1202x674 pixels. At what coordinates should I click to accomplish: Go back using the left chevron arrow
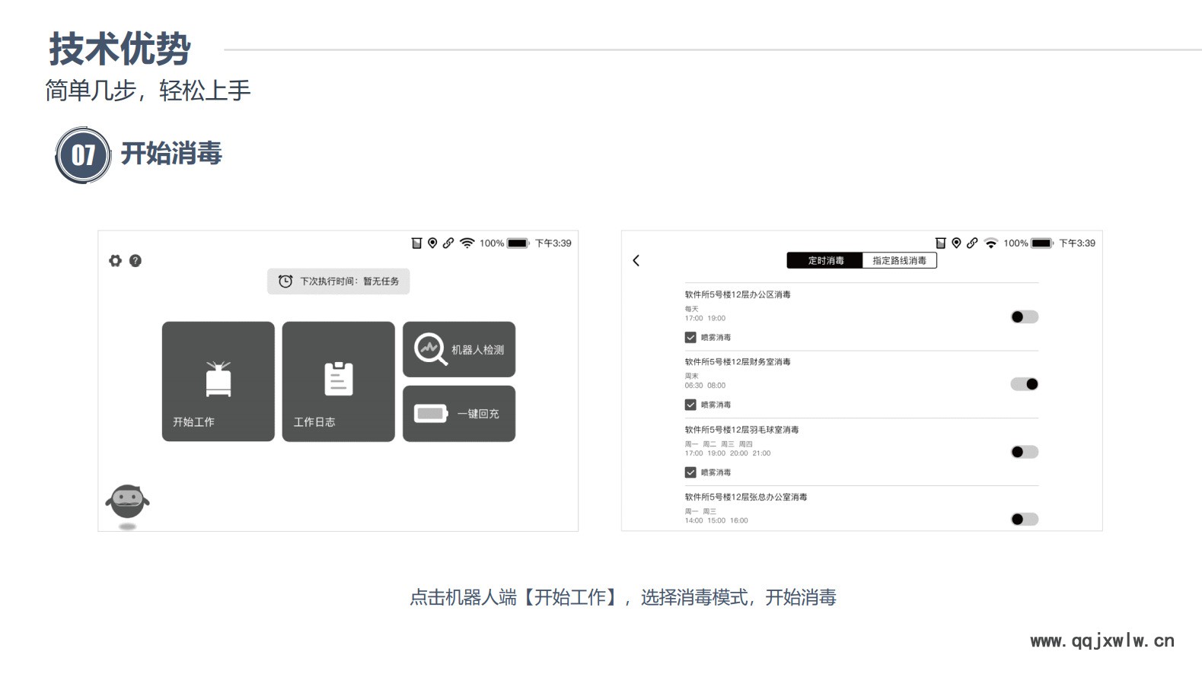point(636,261)
